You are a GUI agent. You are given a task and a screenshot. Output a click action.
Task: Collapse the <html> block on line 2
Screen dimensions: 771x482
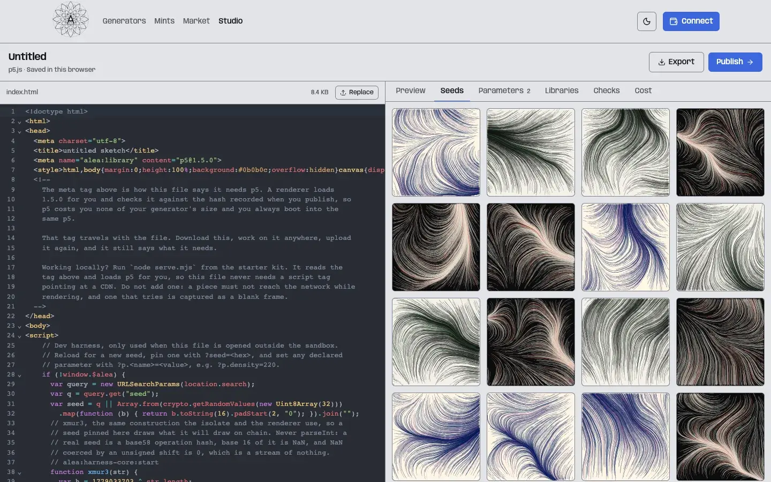click(19, 122)
